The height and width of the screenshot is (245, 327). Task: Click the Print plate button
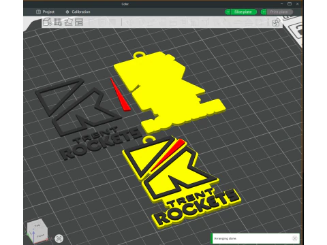[x=279, y=12]
